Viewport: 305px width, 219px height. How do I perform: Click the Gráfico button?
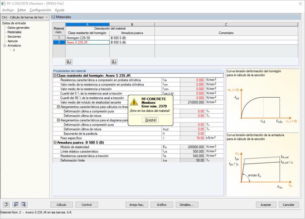[162, 205]
